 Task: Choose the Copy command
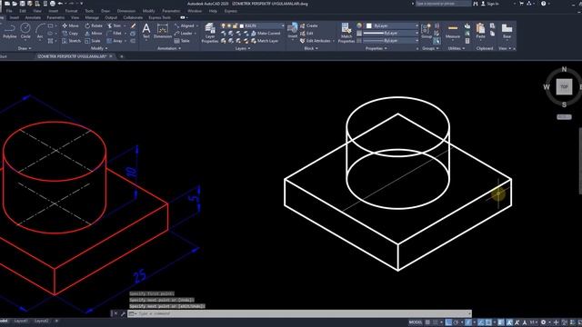pyautogui.click(x=70, y=33)
